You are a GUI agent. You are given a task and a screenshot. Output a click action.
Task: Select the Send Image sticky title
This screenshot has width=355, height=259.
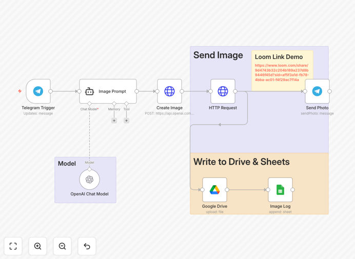pos(218,55)
